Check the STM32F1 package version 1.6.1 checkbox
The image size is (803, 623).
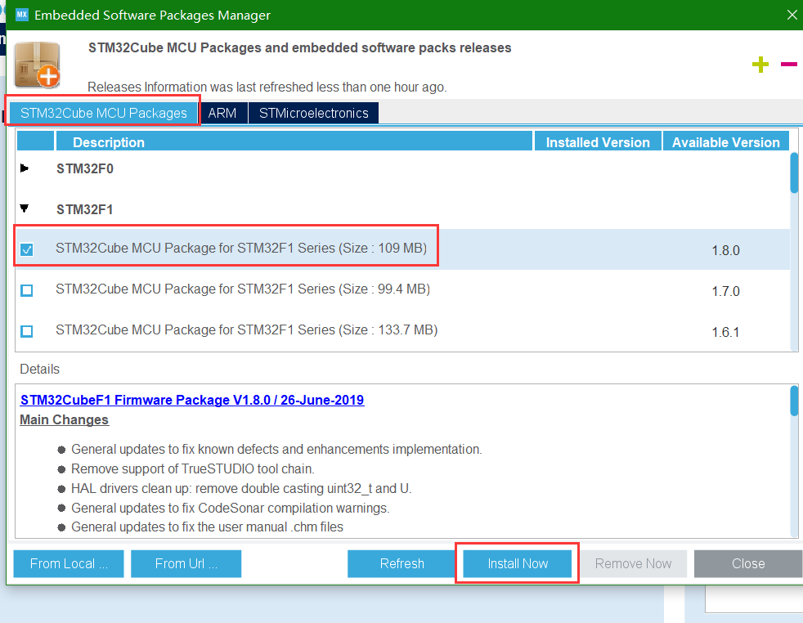coord(27,331)
